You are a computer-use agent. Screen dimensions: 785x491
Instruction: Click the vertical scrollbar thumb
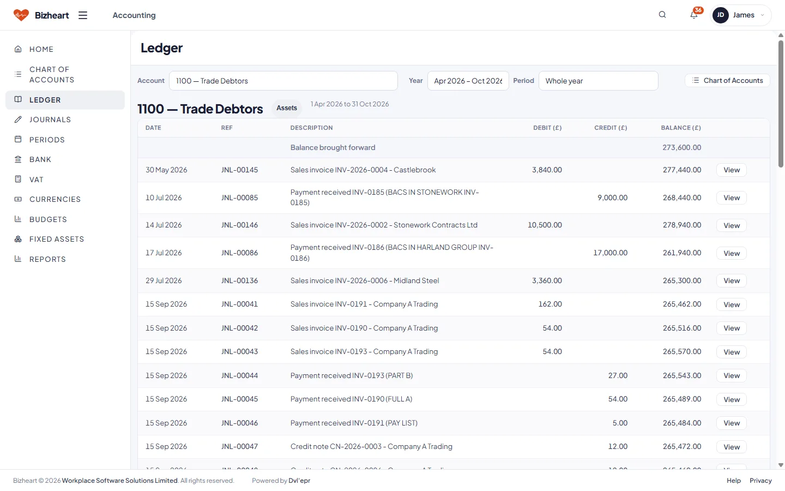click(x=781, y=104)
